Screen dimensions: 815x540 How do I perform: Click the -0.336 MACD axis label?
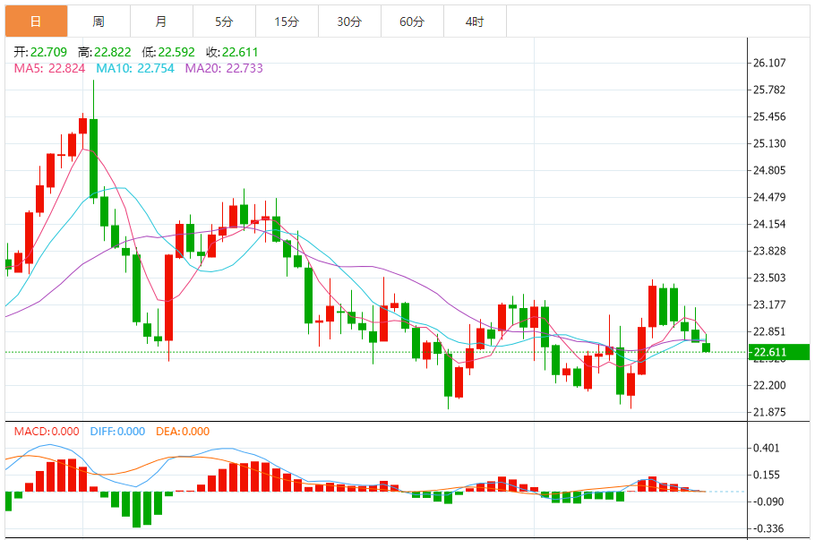(768, 528)
